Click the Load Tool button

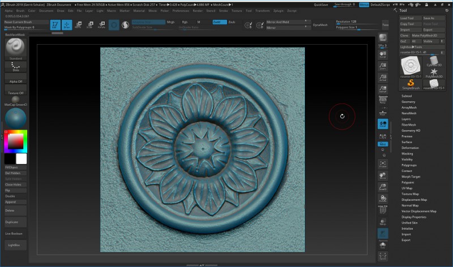point(411,18)
